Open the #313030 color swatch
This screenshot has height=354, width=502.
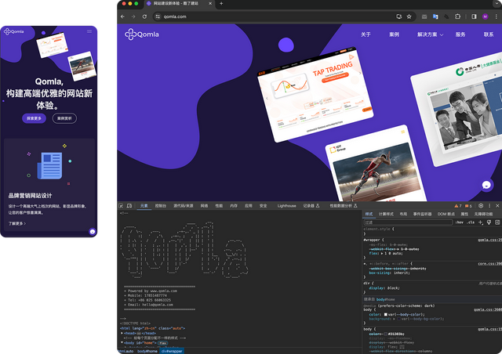pyautogui.click(x=386, y=334)
